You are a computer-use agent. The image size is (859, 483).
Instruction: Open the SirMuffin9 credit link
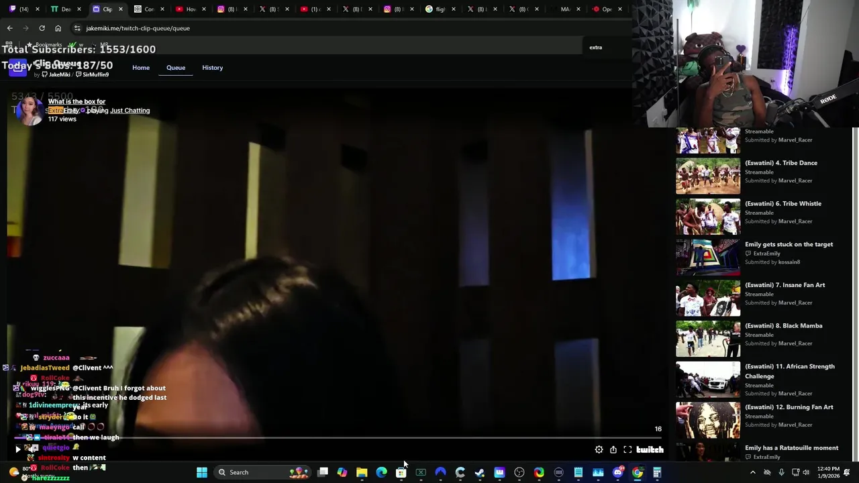[92, 74]
